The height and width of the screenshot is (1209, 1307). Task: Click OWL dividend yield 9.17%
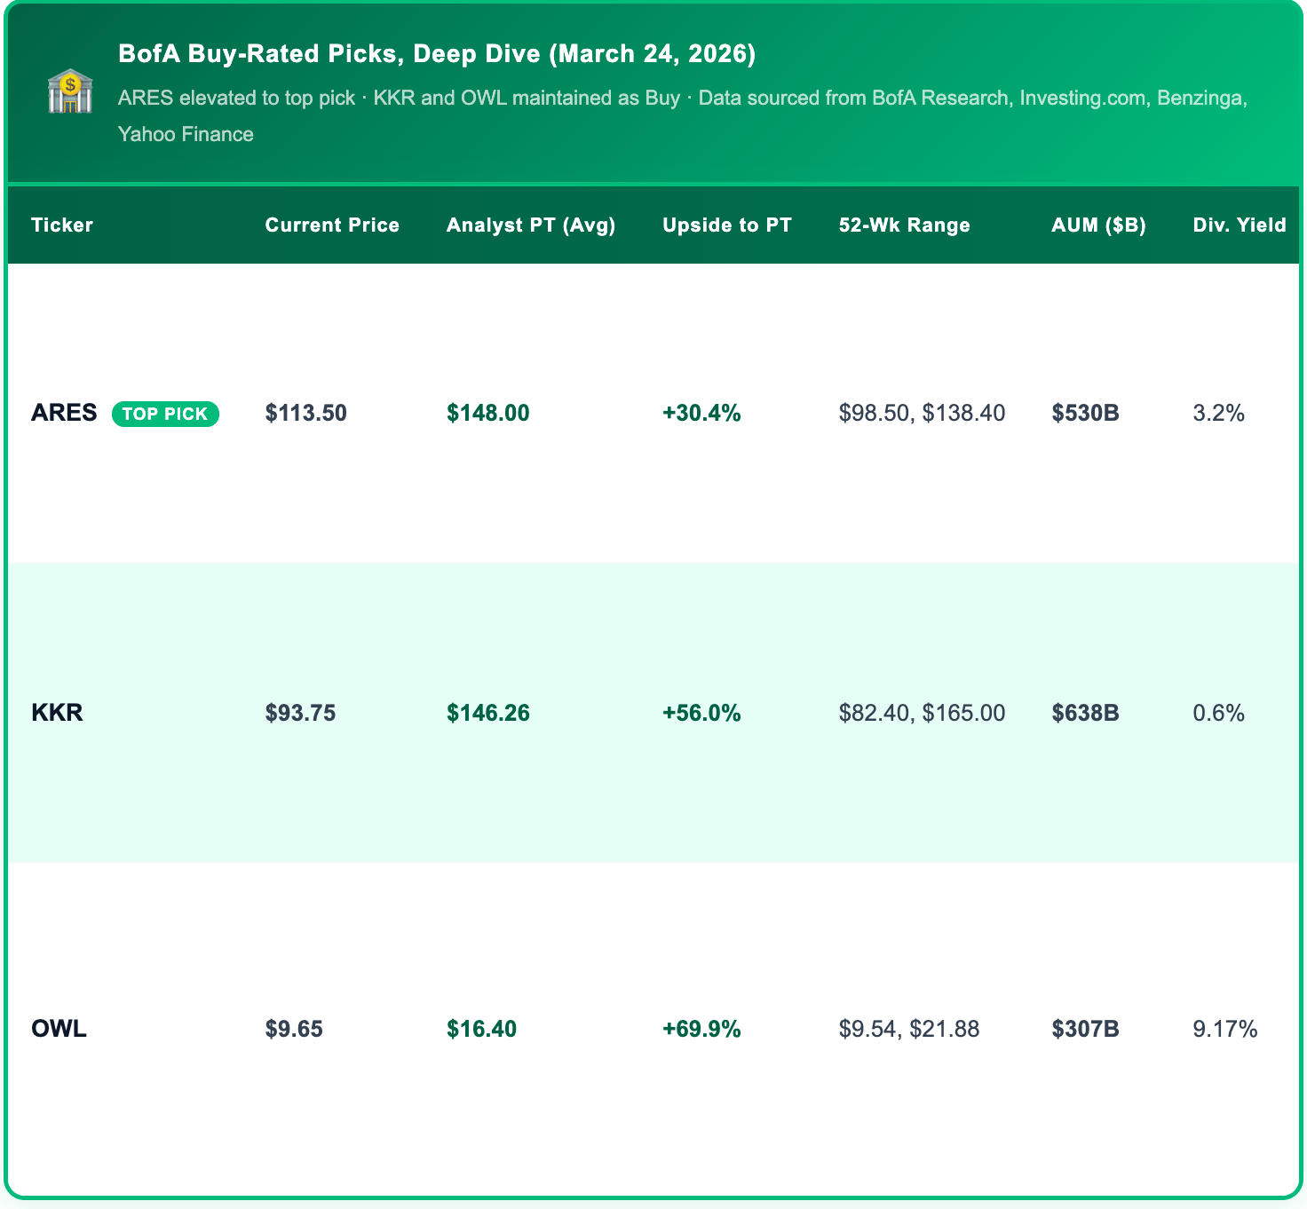pos(1224,1029)
